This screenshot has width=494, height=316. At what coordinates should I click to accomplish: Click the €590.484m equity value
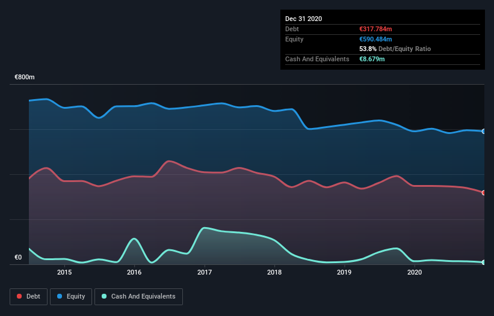click(x=375, y=39)
